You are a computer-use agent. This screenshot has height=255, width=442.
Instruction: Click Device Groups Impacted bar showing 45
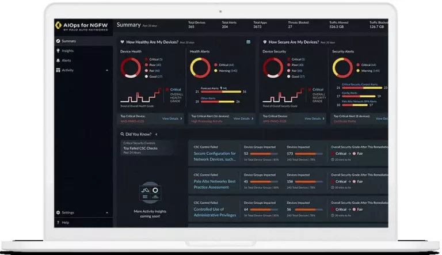[264, 182]
